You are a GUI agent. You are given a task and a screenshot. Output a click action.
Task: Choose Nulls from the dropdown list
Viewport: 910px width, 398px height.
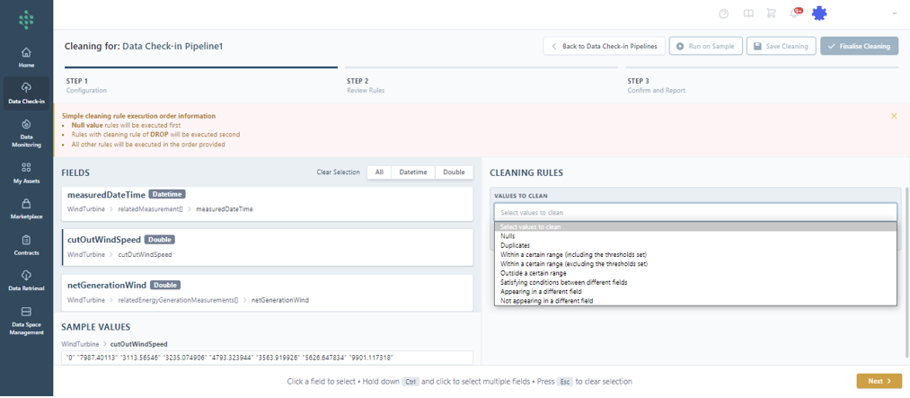coord(508,236)
